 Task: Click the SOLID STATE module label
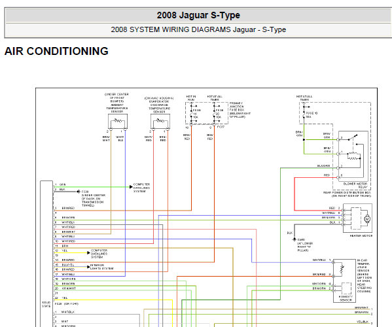click(x=46, y=304)
